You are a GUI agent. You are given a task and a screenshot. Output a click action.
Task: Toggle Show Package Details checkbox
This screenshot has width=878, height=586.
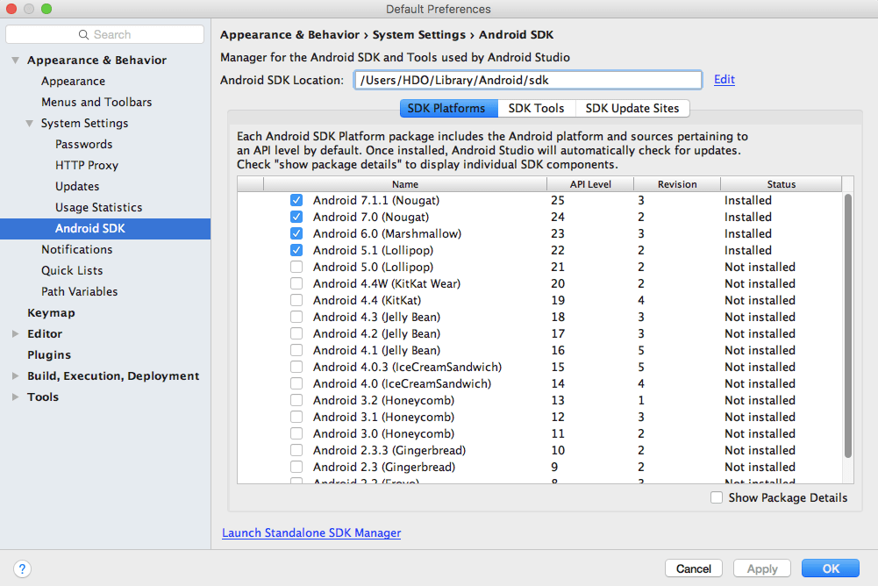pos(717,497)
